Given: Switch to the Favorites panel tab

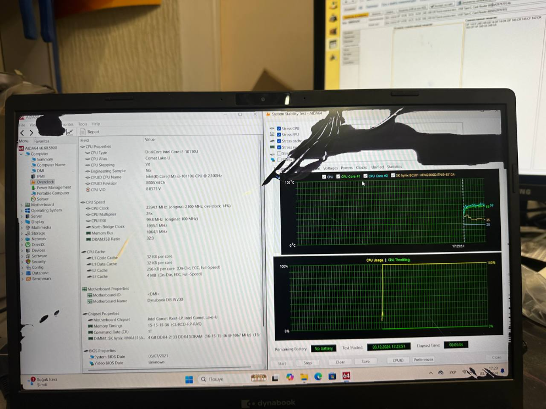Looking at the screenshot, I should tap(42, 141).
